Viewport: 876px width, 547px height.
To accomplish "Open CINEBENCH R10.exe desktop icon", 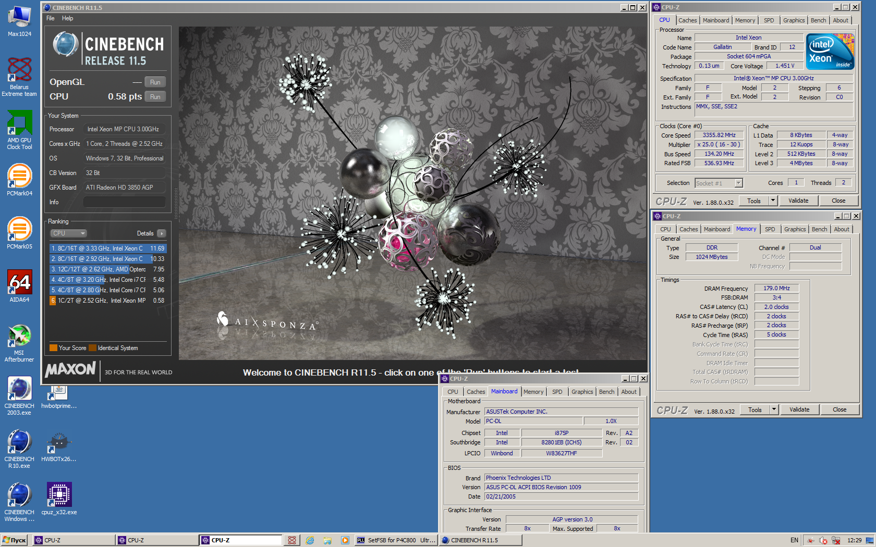I will pos(19,449).
